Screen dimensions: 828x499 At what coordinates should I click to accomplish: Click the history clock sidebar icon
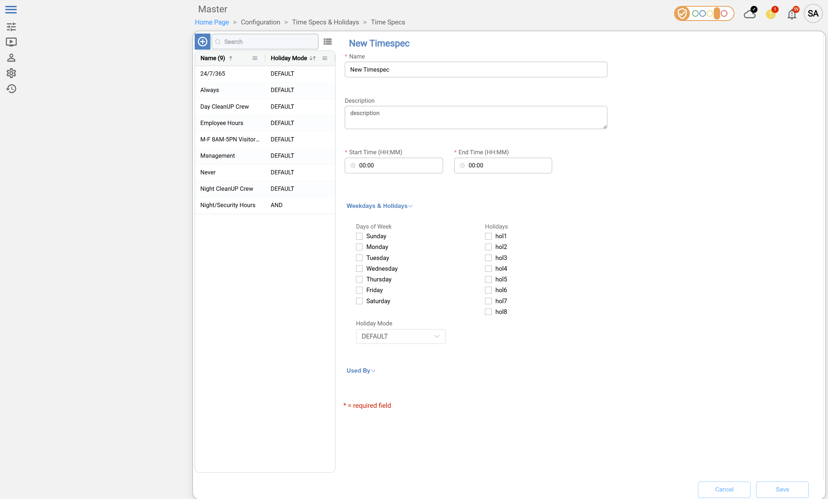tap(11, 89)
